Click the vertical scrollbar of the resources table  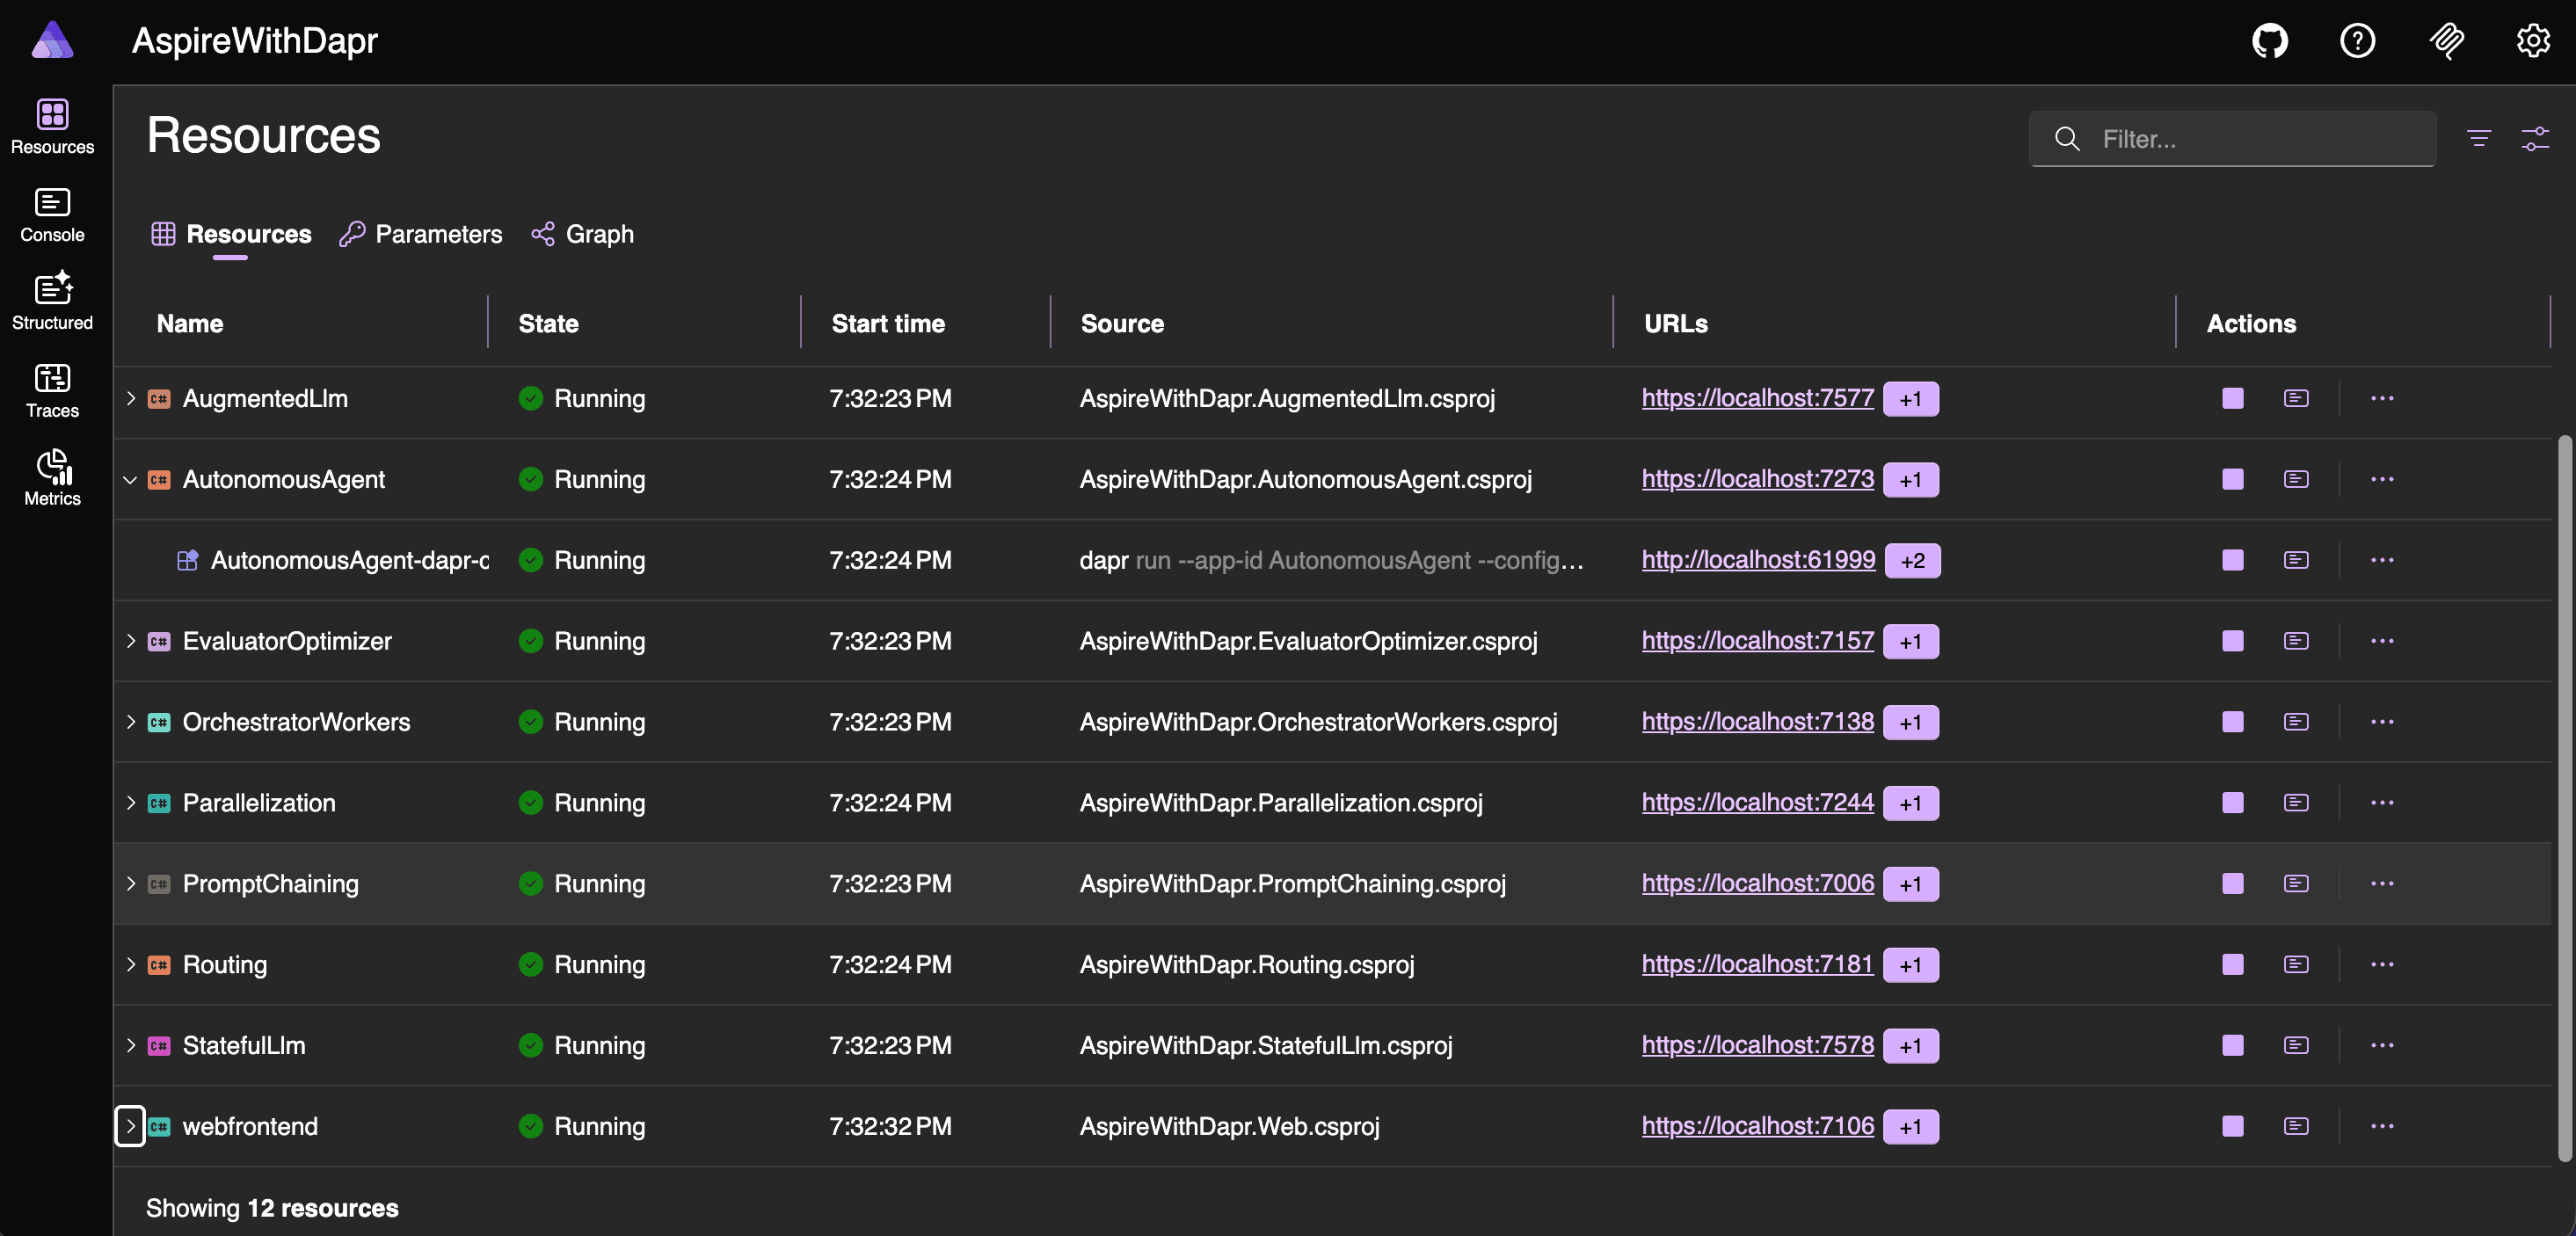pos(2563,798)
